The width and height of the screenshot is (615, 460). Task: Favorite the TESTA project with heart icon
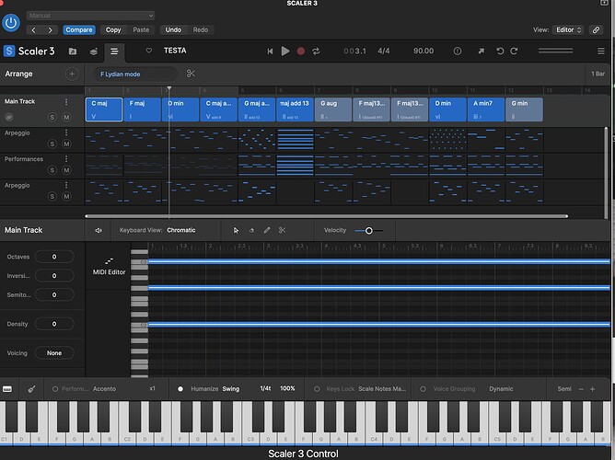tap(148, 51)
